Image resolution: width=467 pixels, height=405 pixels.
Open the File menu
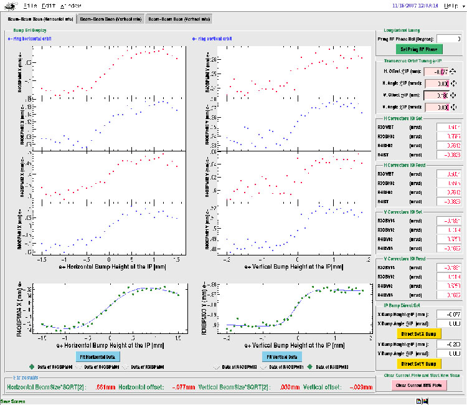coord(31,6)
